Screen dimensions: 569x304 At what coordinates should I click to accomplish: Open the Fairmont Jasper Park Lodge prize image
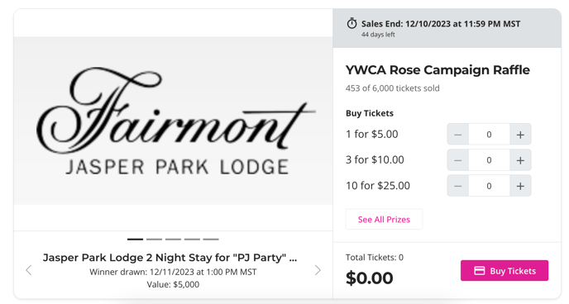[173, 121]
